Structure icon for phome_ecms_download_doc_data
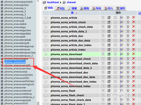 click(109, 77)
